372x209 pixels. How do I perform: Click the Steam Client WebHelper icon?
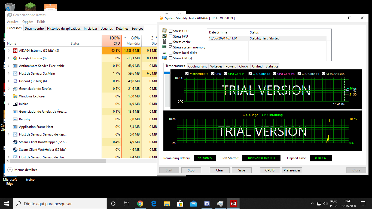(x=15, y=150)
